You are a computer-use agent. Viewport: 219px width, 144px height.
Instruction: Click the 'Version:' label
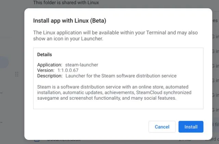46,70
